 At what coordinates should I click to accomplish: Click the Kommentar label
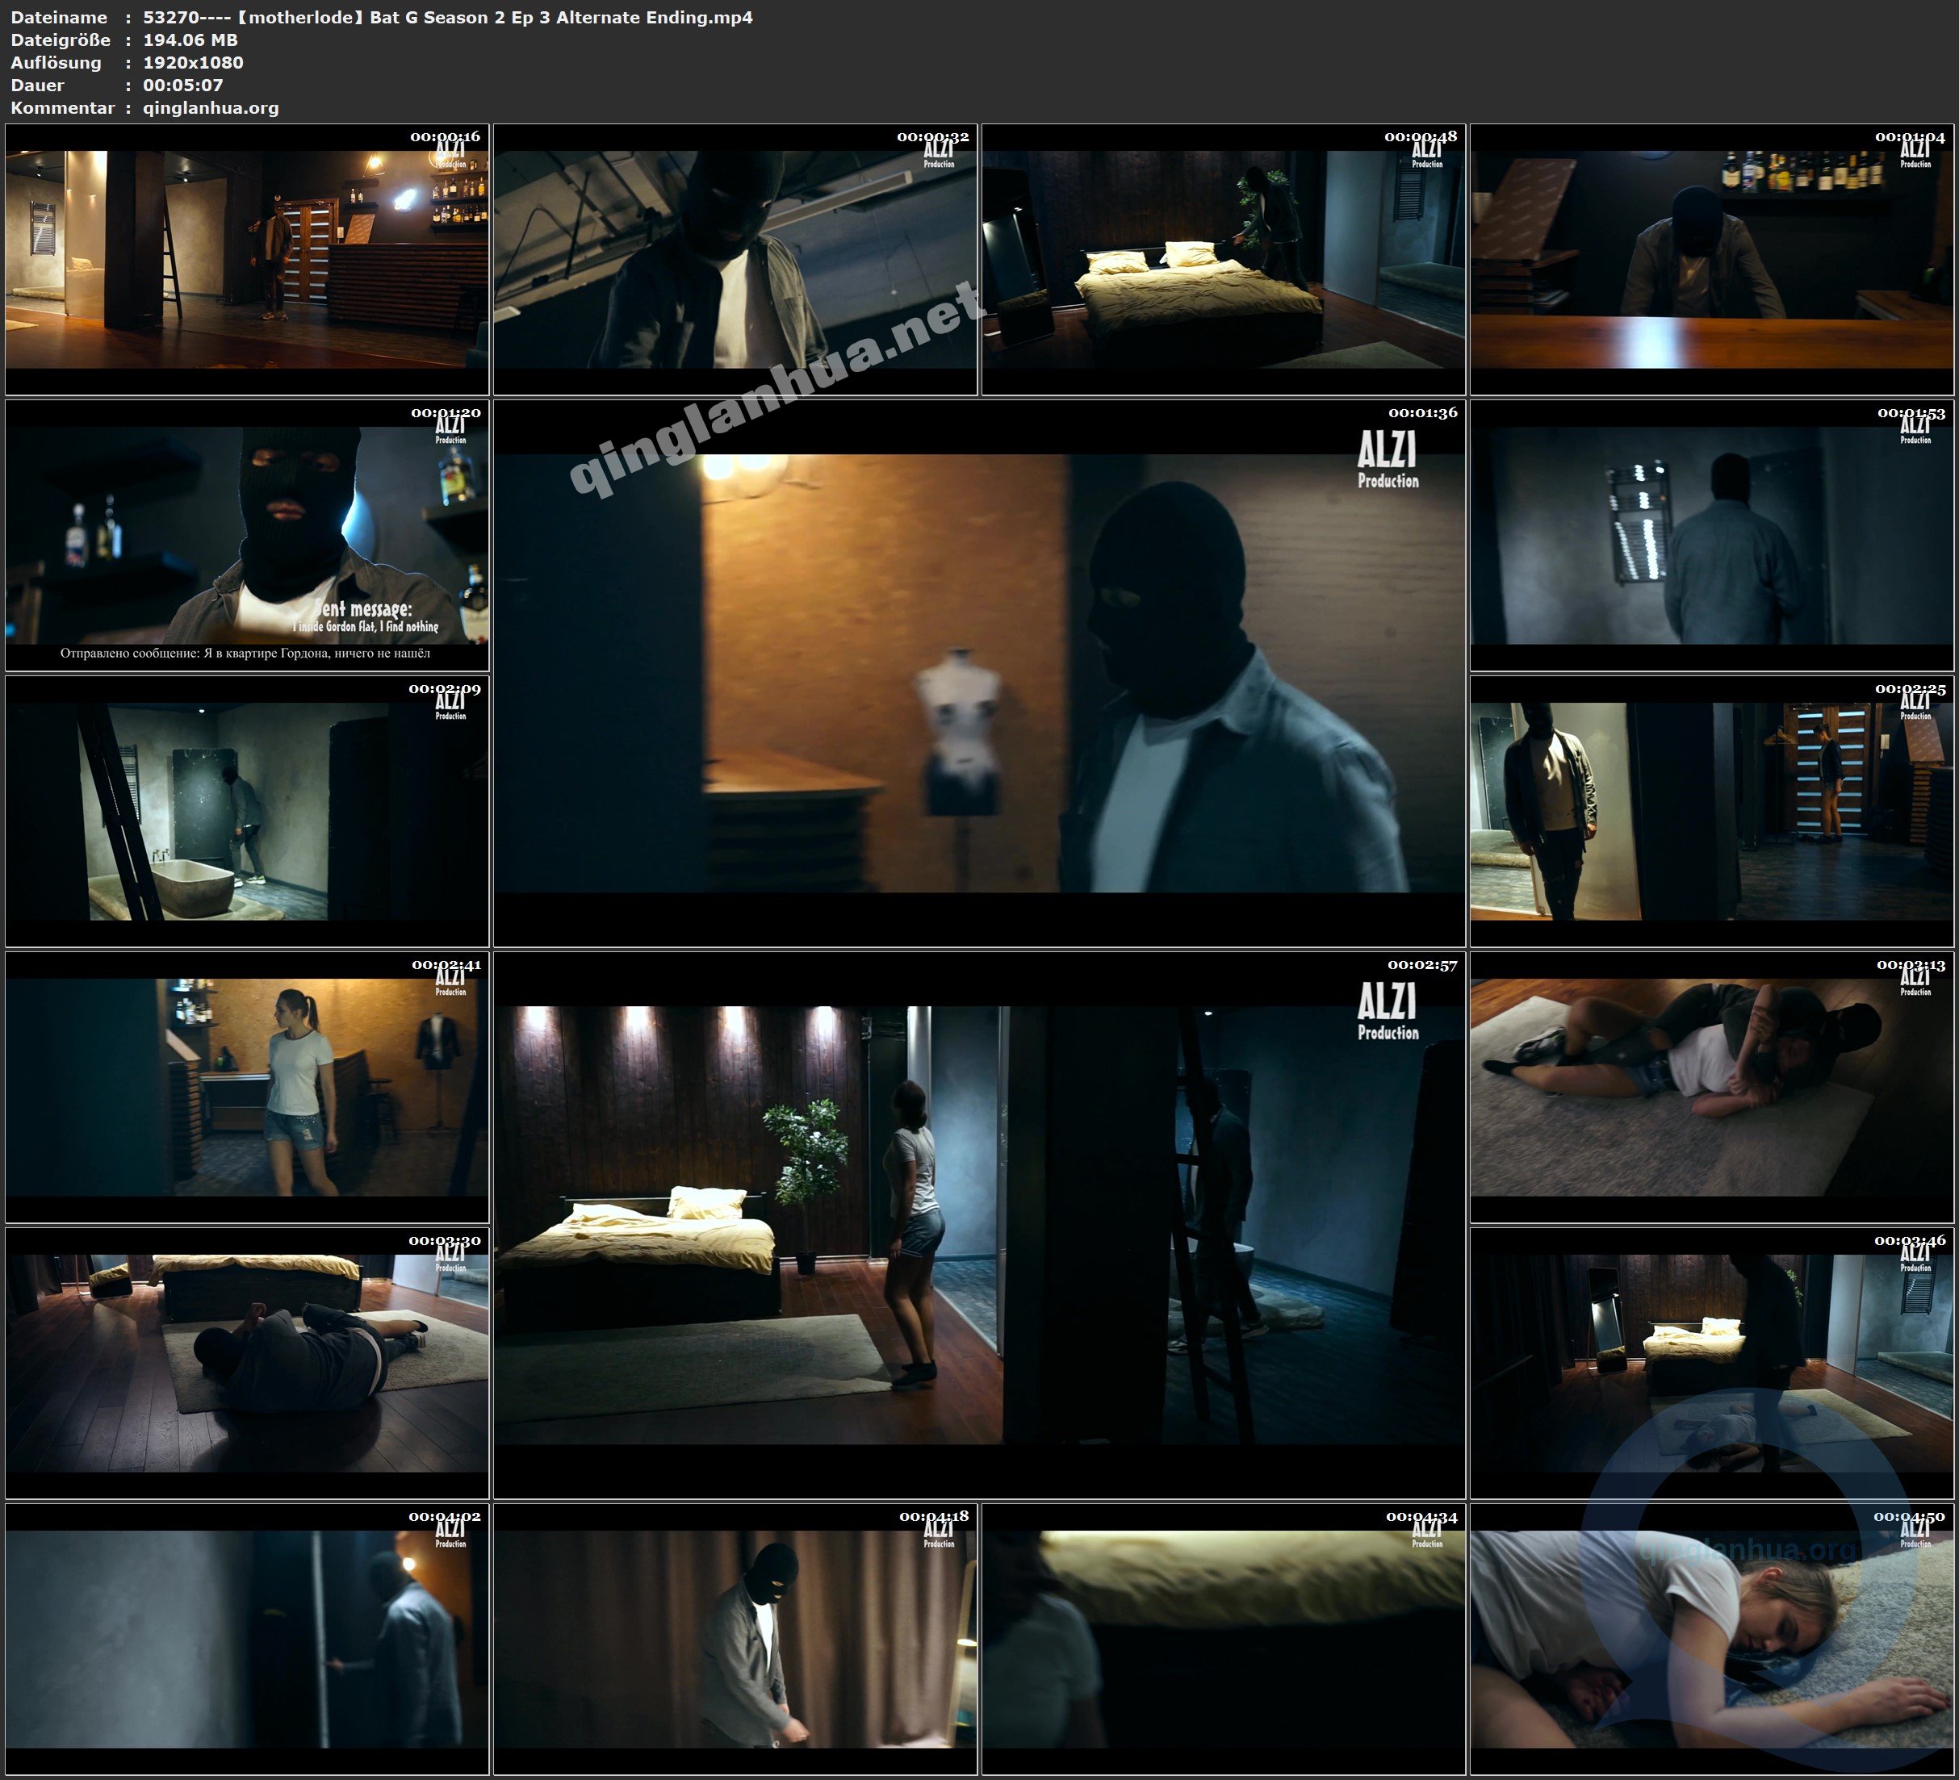click(x=62, y=108)
